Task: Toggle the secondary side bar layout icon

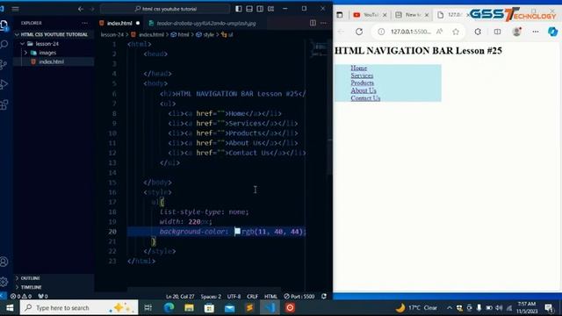Action: click(260, 9)
